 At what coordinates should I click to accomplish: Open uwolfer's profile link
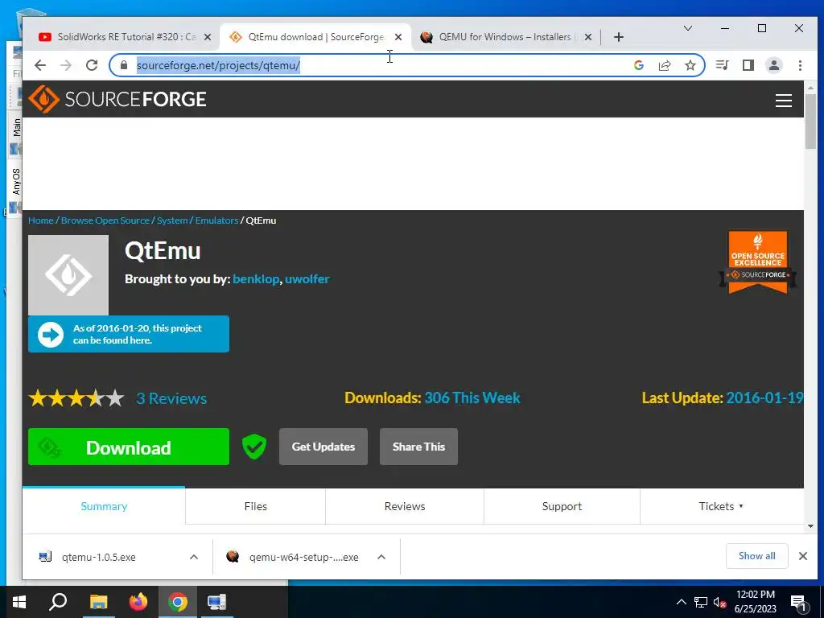[307, 279]
